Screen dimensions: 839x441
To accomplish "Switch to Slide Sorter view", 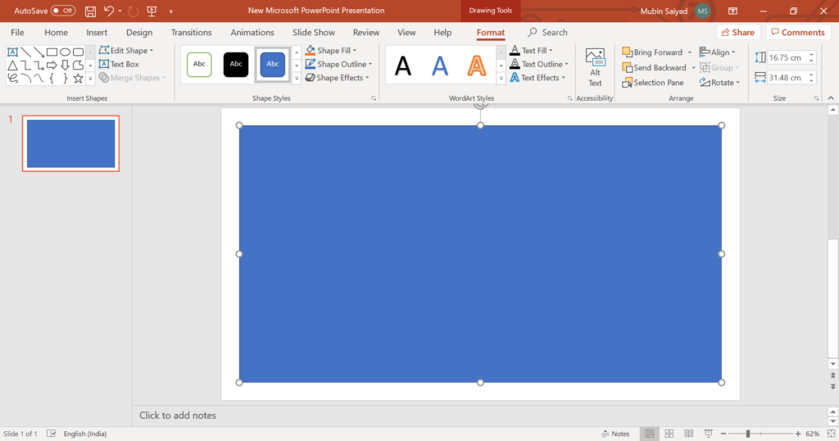I will point(669,434).
